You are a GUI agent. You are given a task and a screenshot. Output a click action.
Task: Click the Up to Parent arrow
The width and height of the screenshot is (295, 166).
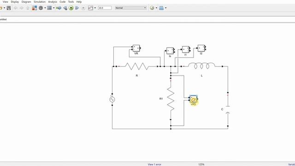tap(28, 8)
